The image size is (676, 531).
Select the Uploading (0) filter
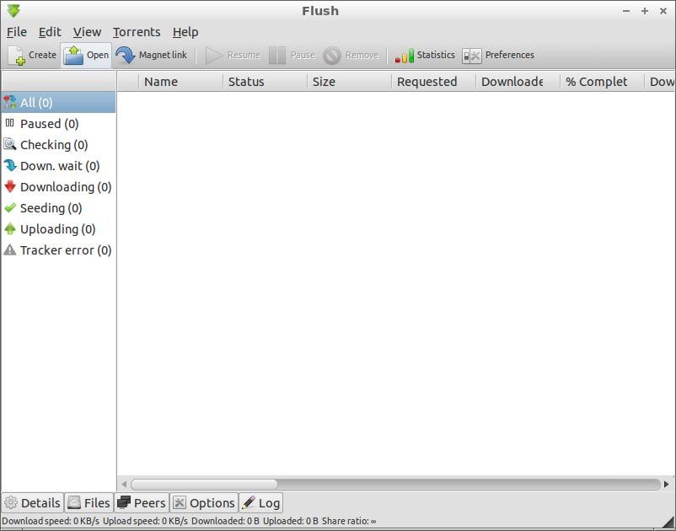point(59,229)
